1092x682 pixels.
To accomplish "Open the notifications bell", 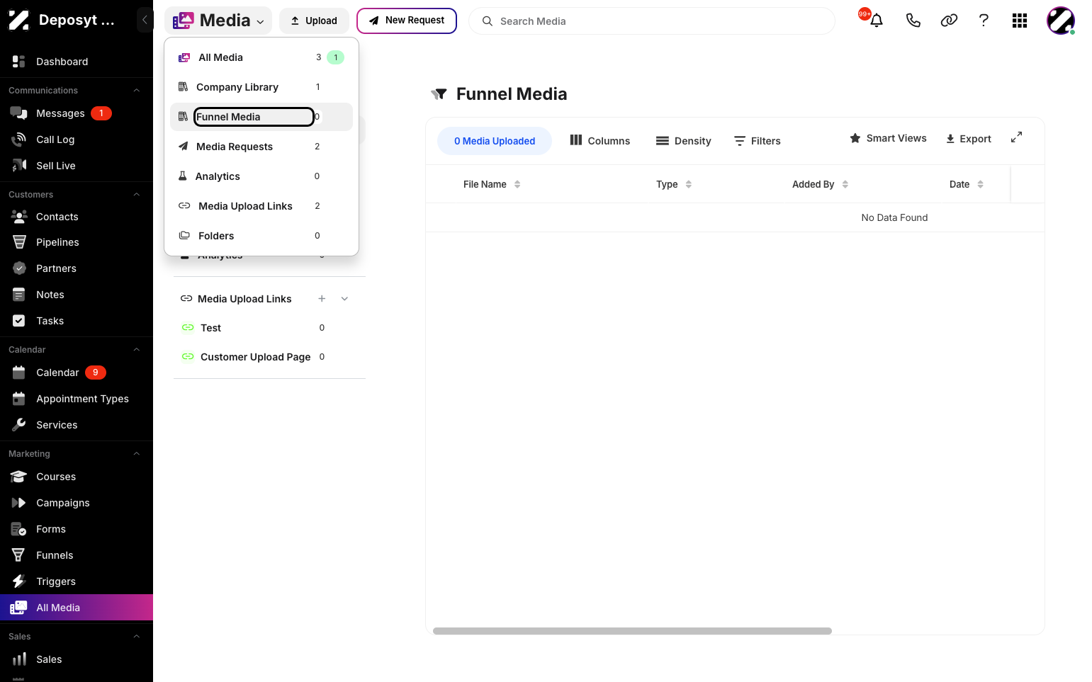I will click(877, 21).
